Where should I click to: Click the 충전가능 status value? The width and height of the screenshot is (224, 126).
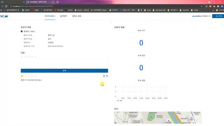[51, 35]
